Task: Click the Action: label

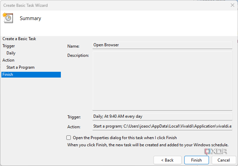Action: (74, 127)
